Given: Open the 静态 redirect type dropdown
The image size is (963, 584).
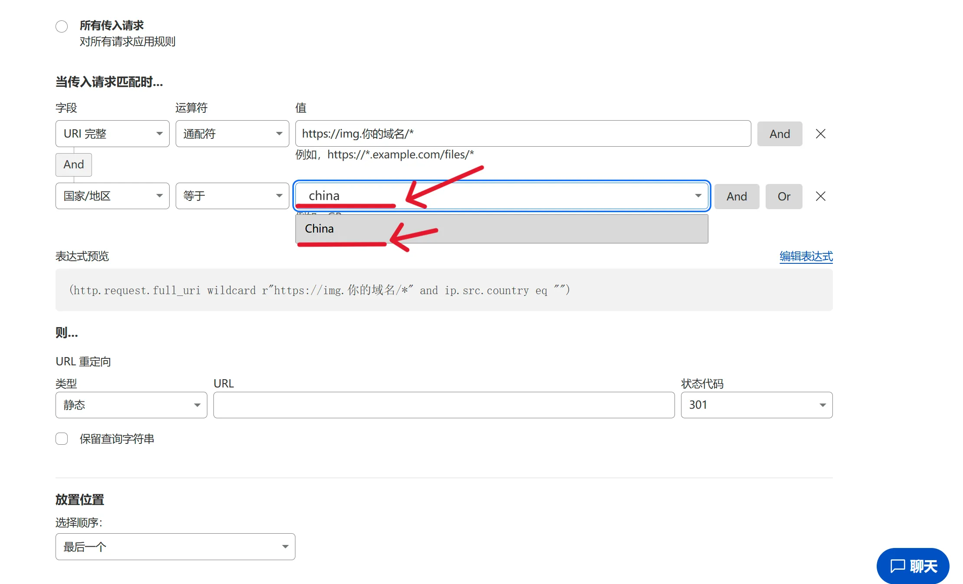Looking at the screenshot, I should coord(131,405).
